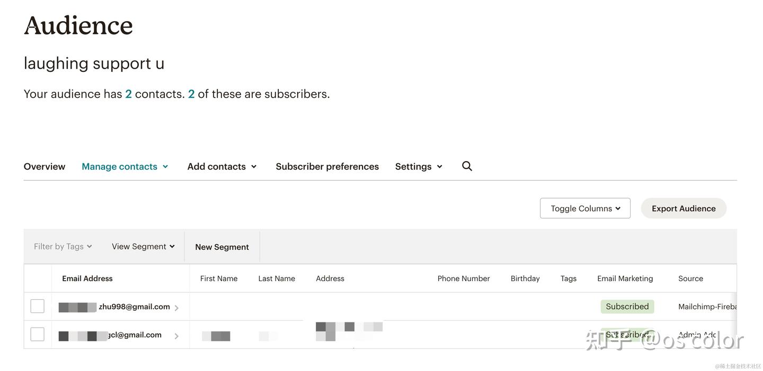Open the Add contacts dropdown
The image size is (763, 371).
pos(222,166)
